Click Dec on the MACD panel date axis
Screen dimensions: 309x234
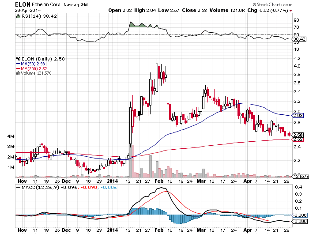pyautogui.click(x=66, y=230)
